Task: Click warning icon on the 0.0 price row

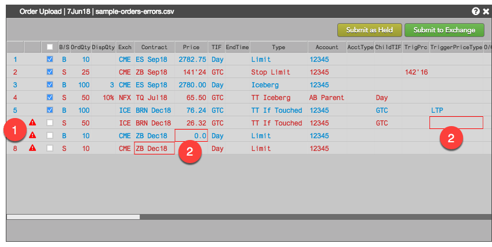Action: (32, 135)
